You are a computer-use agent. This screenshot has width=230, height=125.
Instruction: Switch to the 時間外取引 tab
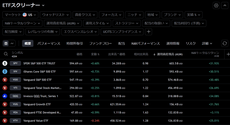pos(74,43)
